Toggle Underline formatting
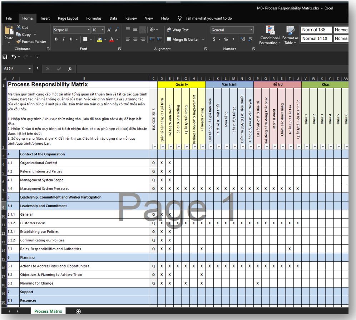Viewport: 356px width, 320px height. 71,39
